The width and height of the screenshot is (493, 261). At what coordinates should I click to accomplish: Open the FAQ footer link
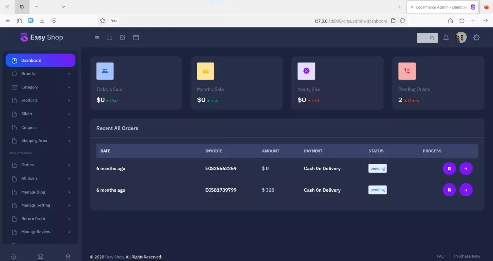click(x=440, y=256)
